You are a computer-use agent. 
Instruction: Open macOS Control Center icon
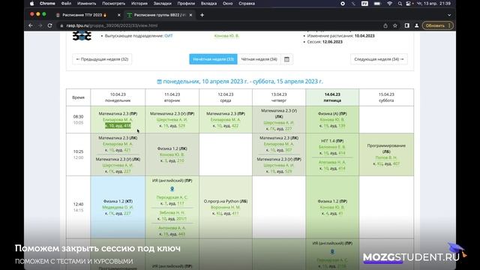point(409,4)
